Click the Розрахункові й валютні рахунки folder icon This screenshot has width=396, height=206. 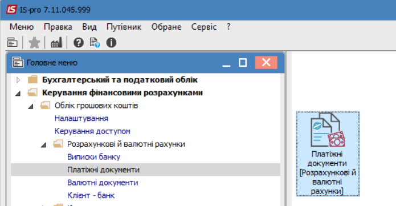pyautogui.click(x=58, y=144)
